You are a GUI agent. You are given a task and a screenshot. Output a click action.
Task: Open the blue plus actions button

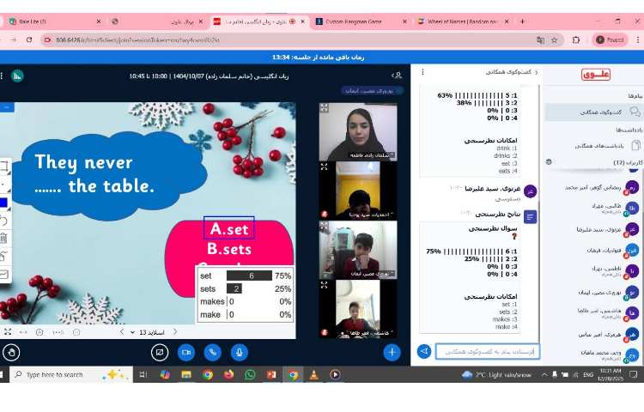click(392, 351)
